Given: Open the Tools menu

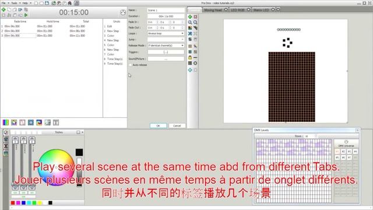Looking at the screenshot, I should click(x=14, y=3).
